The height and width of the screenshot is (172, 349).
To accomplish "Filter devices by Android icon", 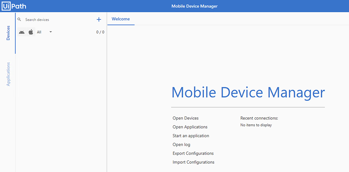I will coord(21,32).
